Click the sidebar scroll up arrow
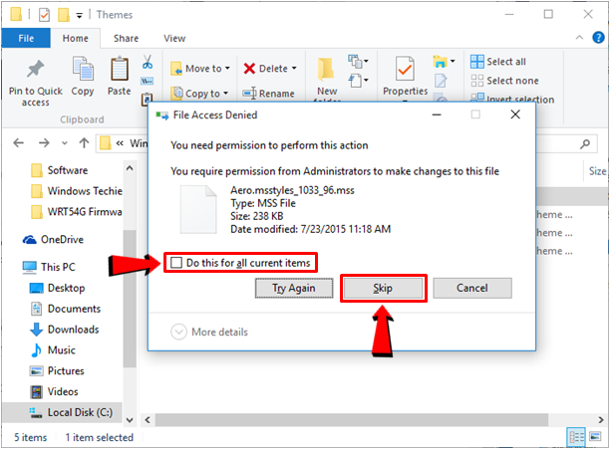The height and width of the screenshot is (449, 610). 130,168
